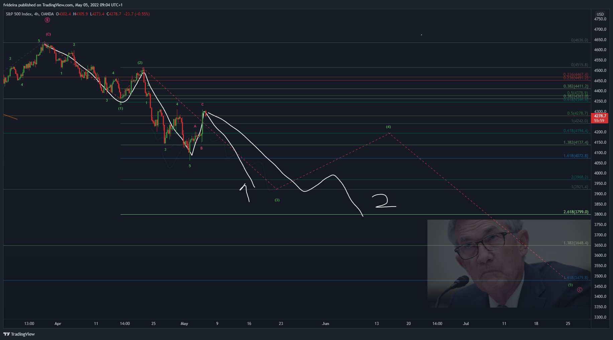Click the Fibonacci label 1.382(3648.4)

point(576,243)
